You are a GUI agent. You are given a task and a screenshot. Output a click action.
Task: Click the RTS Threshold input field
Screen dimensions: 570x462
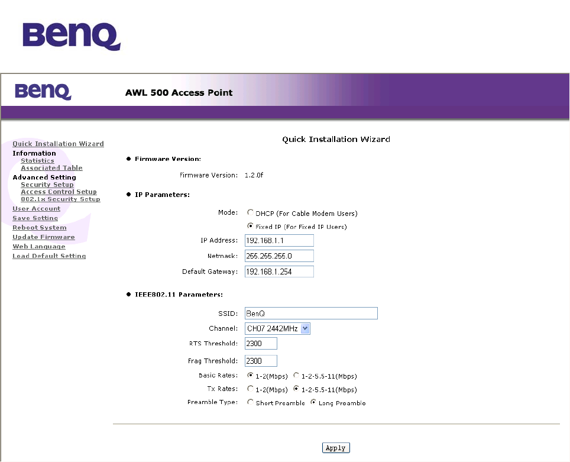pyautogui.click(x=261, y=344)
